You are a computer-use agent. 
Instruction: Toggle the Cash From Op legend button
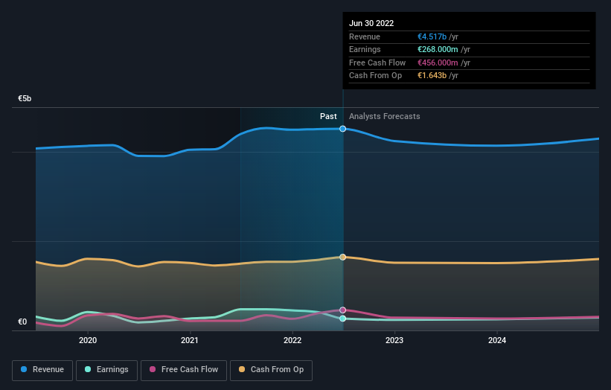click(x=271, y=370)
